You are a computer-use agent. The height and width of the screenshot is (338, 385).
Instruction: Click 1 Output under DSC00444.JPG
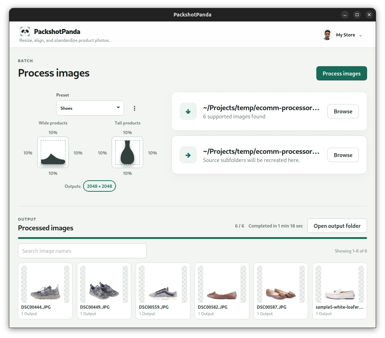point(29,314)
